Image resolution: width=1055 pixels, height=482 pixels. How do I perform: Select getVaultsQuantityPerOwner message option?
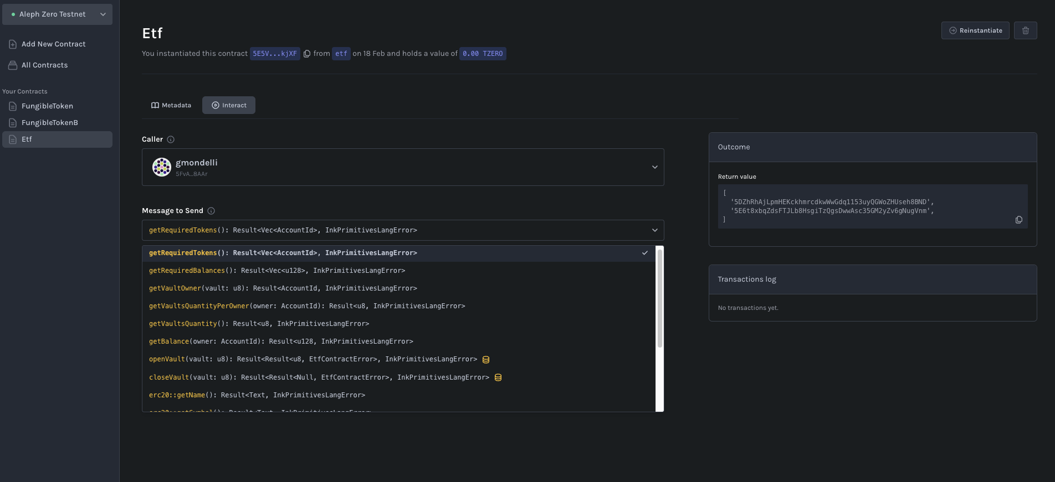point(399,306)
